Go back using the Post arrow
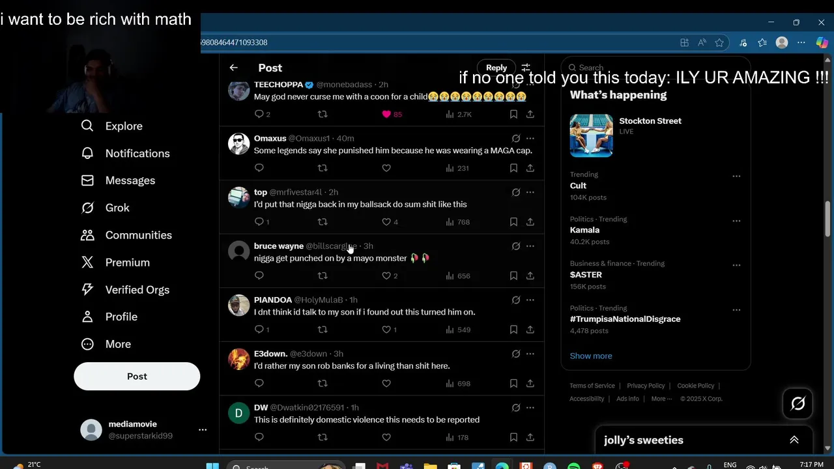The image size is (834, 469). point(233,68)
